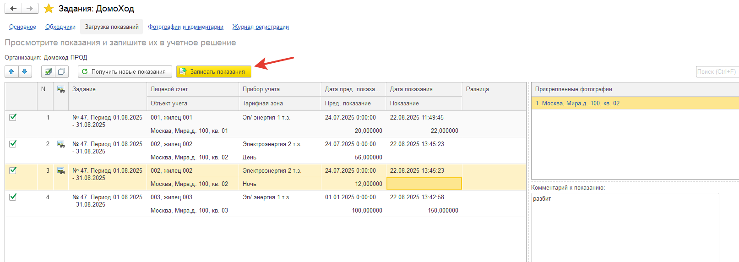The height and width of the screenshot is (262, 739).
Task: Click the check all rows icon
Action: [x=48, y=71]
